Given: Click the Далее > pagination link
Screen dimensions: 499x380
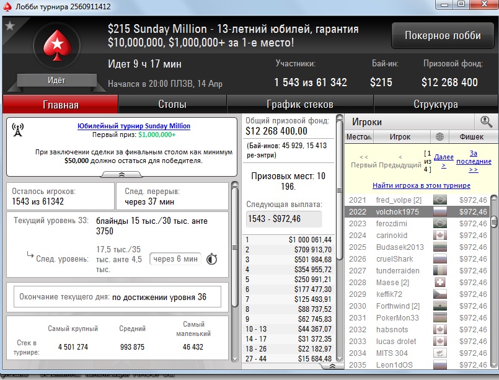Looking at the screenshot, I should 444,161.
